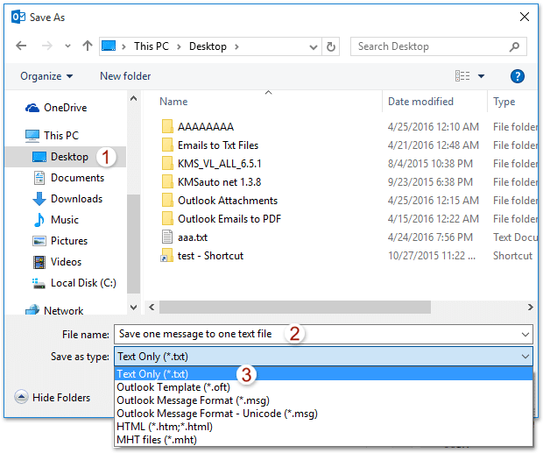Viewport: 543px width, 453px height.
Task: Collapse the dialog with Hide Folders
Action: point(53,397)
